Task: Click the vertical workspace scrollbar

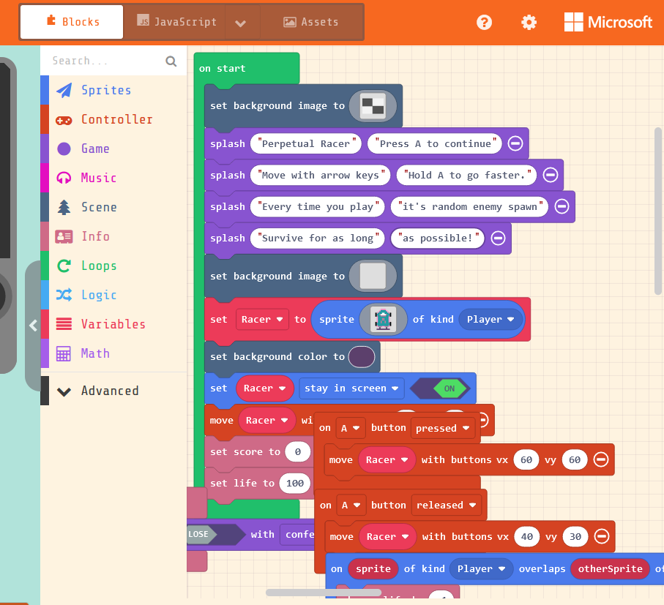Action: click(657, 211)
